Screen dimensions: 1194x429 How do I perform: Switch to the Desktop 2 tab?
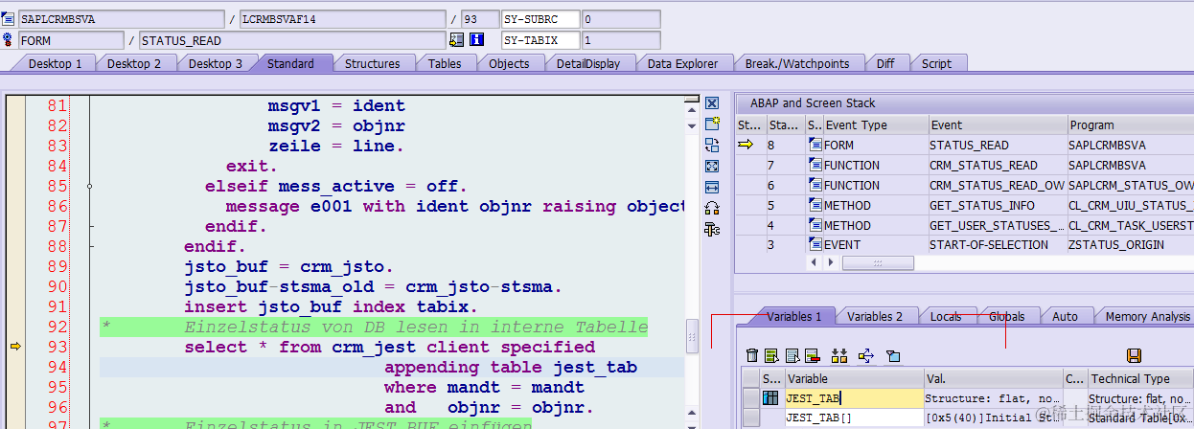134,63
